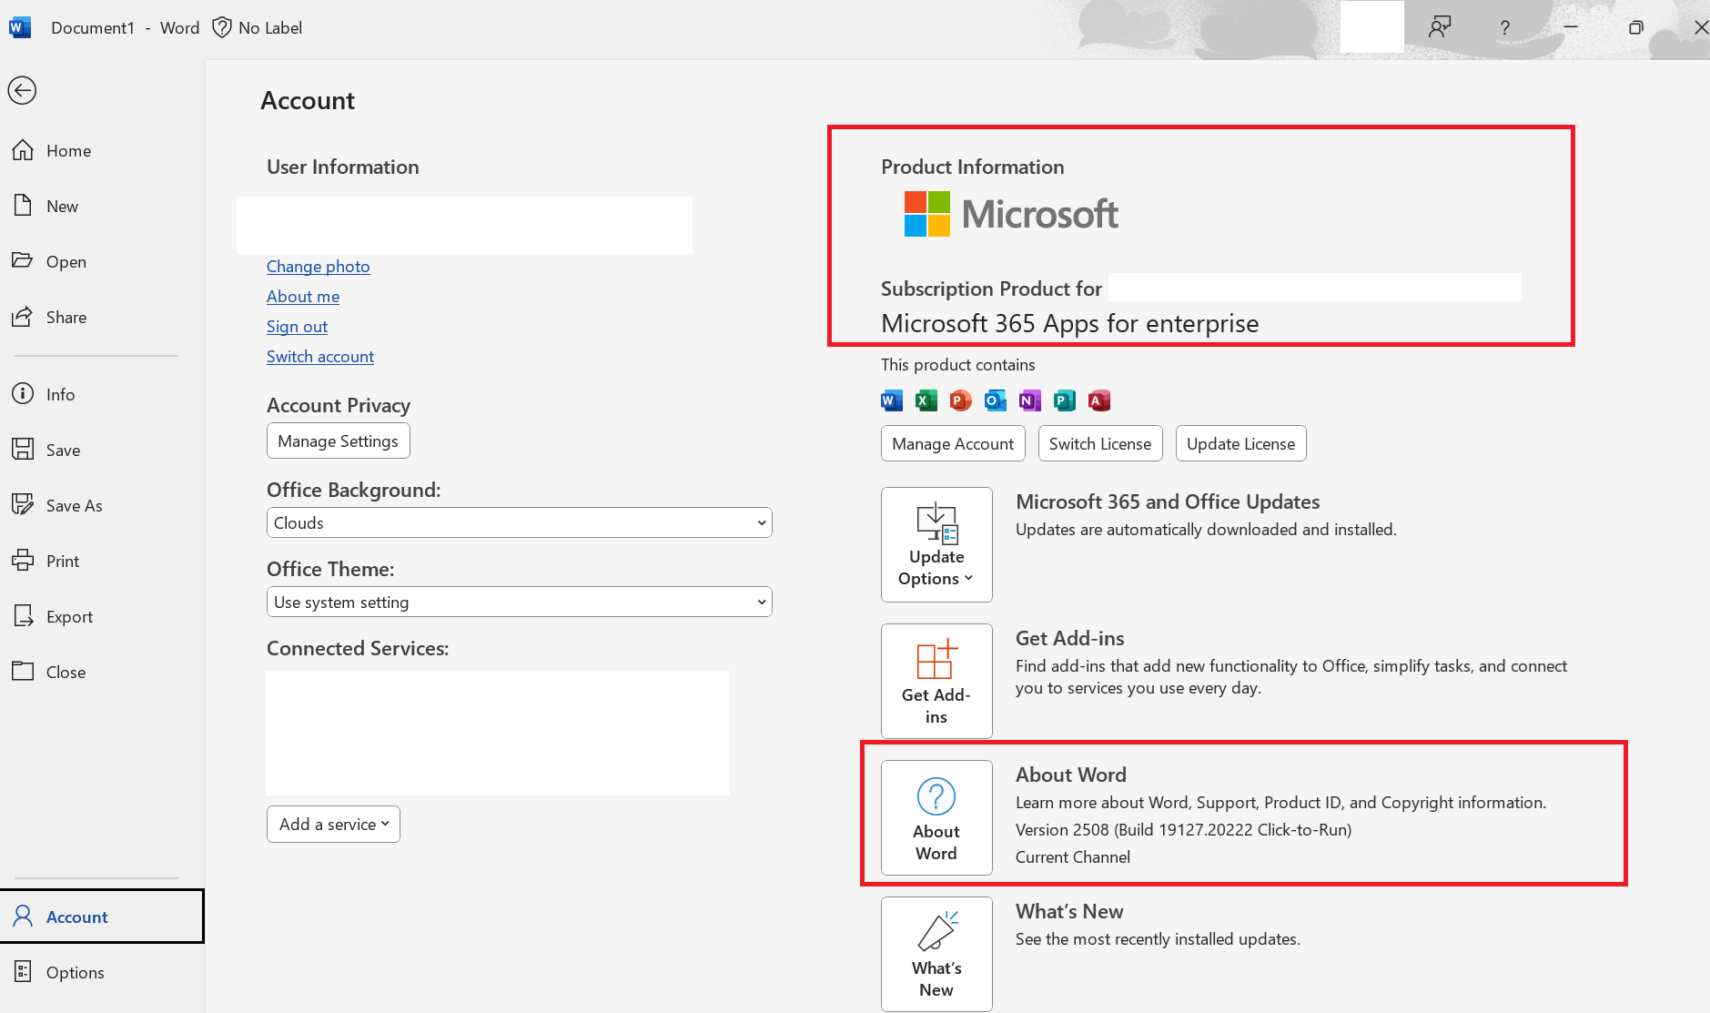The image size is (1710, 1013).
Task: Select New in the backstage sidebar
Action: (x=102, y=206)
